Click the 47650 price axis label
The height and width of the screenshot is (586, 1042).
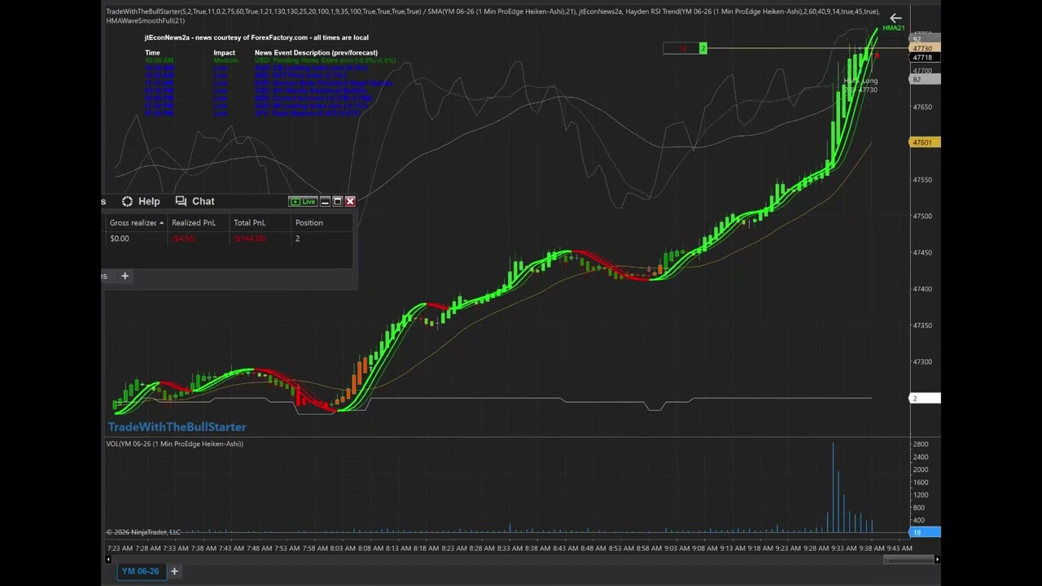coord(922,107)
